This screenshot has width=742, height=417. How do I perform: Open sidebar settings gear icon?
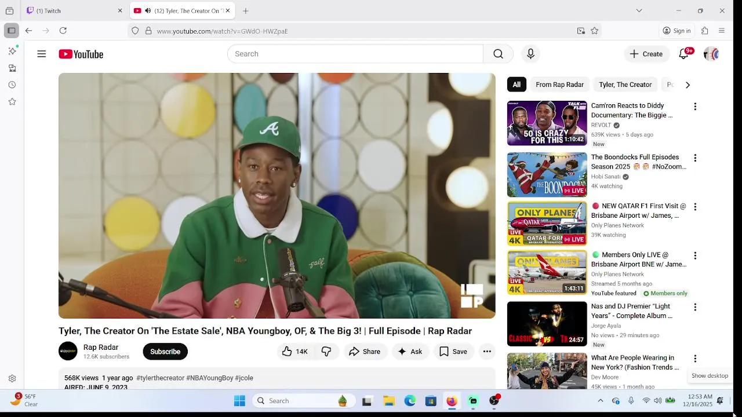point(12,379)
